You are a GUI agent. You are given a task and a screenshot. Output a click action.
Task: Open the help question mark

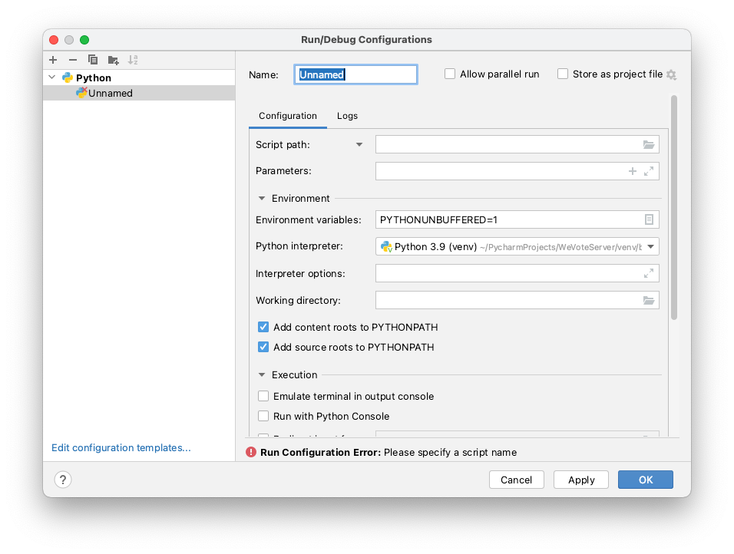(x=63, y=480)
